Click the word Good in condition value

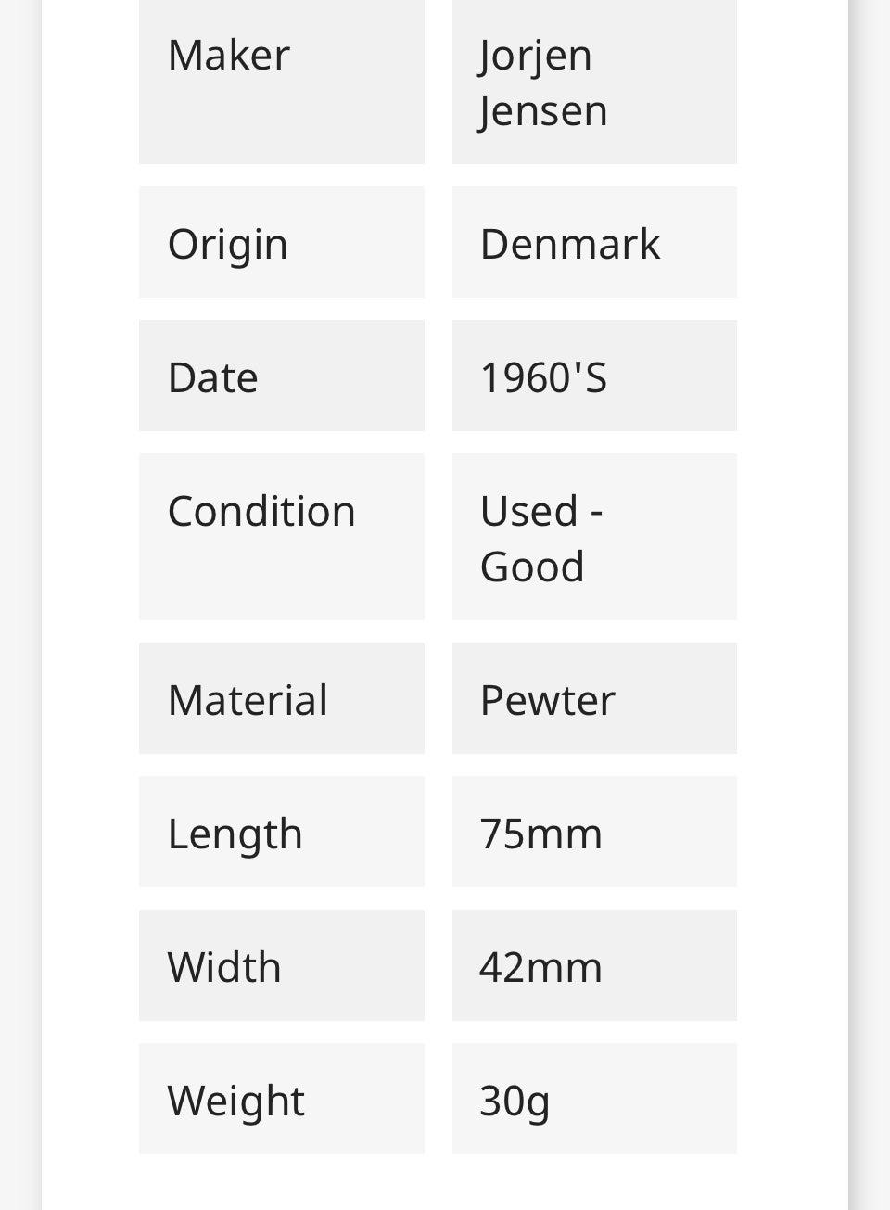[x=532, y=567]
